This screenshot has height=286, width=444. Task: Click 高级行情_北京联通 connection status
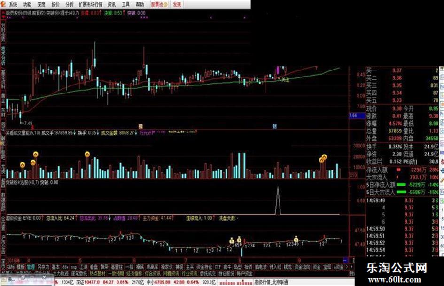271,282
